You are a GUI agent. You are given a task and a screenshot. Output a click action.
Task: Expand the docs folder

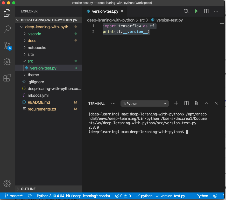click(x=48, y=40)
